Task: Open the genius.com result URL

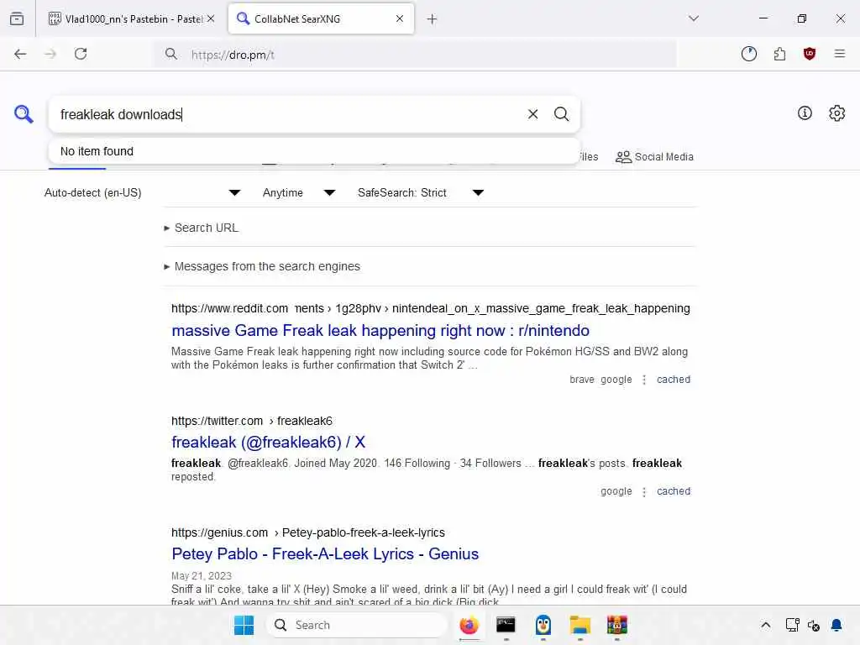Action: 307,532
